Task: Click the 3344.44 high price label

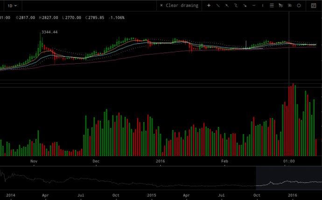Action: [x=49, y=32]
